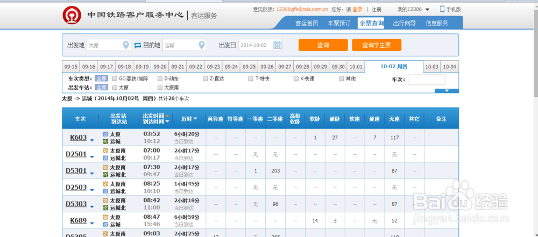Open the K603 train number link

tap(78, 138)
